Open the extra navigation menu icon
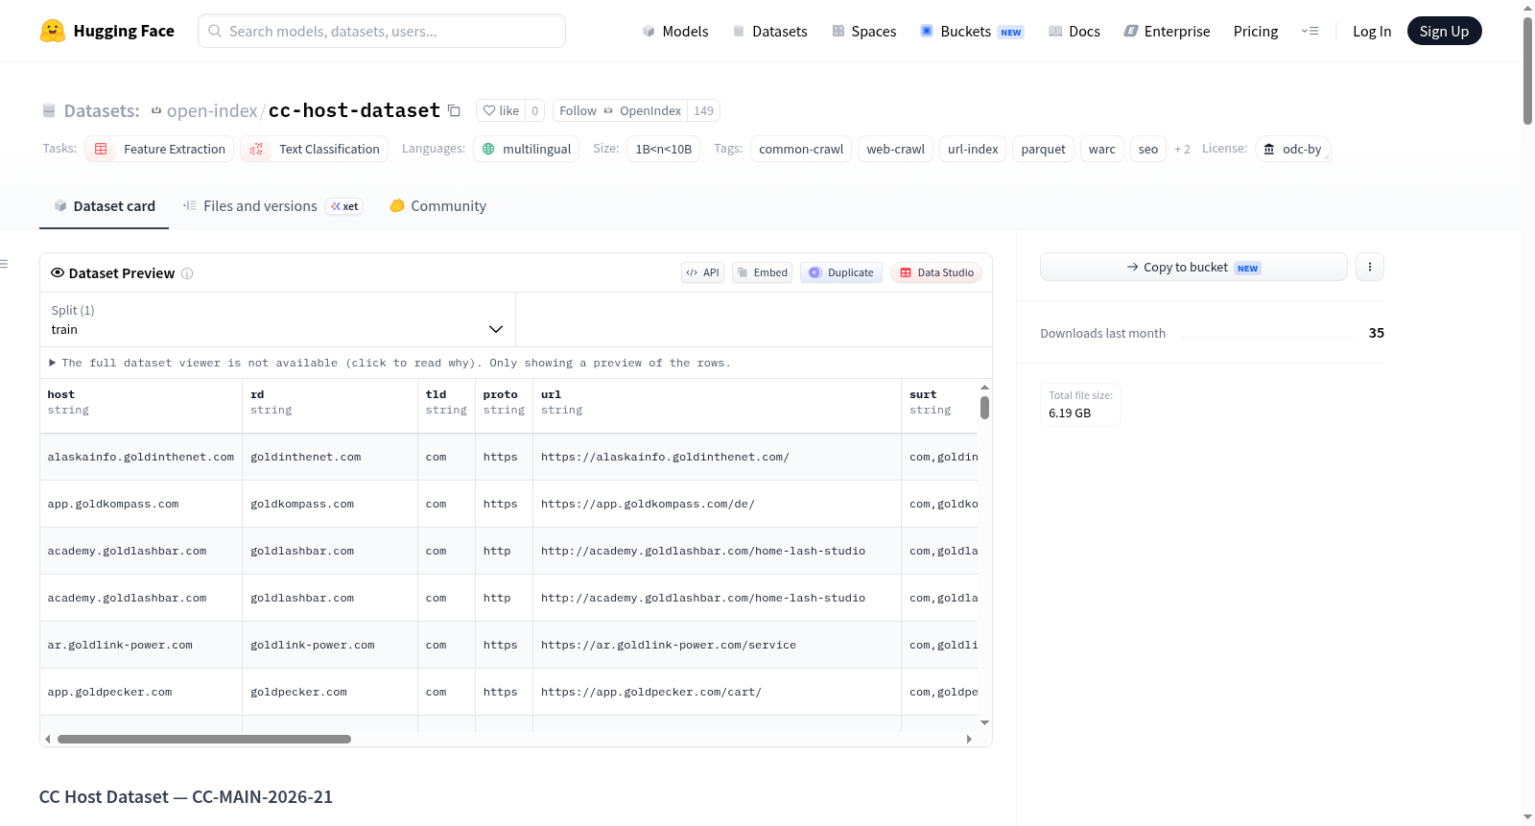Image resolution: width=1535 pixels, height=826 pixels. pyautogui.click(x=1310, y=31)
